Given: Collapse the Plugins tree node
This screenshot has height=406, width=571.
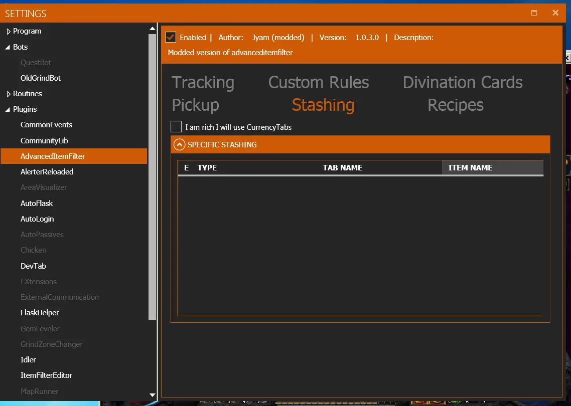Looking at the screenshot, I should [8, 110].
